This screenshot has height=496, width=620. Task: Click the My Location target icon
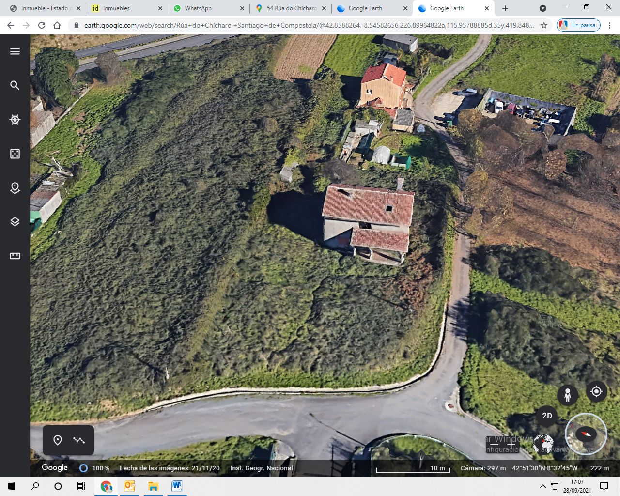click(x=596, y=391)
